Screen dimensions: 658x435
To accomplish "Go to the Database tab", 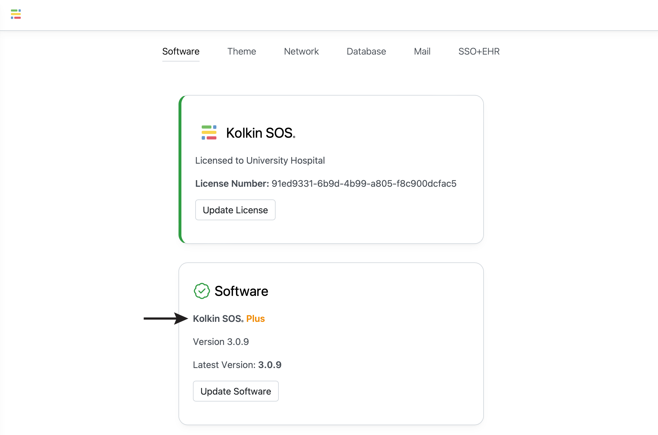I will click(x=366, y=51).
